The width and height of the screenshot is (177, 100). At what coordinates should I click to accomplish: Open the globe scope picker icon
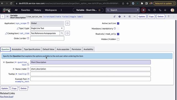point(144,10)
